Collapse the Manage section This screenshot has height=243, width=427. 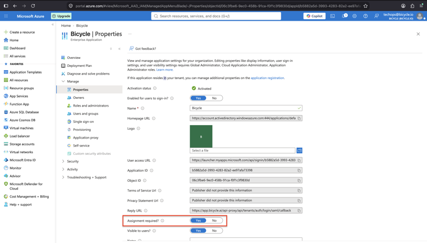point(63,81)
